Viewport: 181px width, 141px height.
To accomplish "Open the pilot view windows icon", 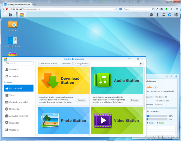I will click(x=176, y=15).
